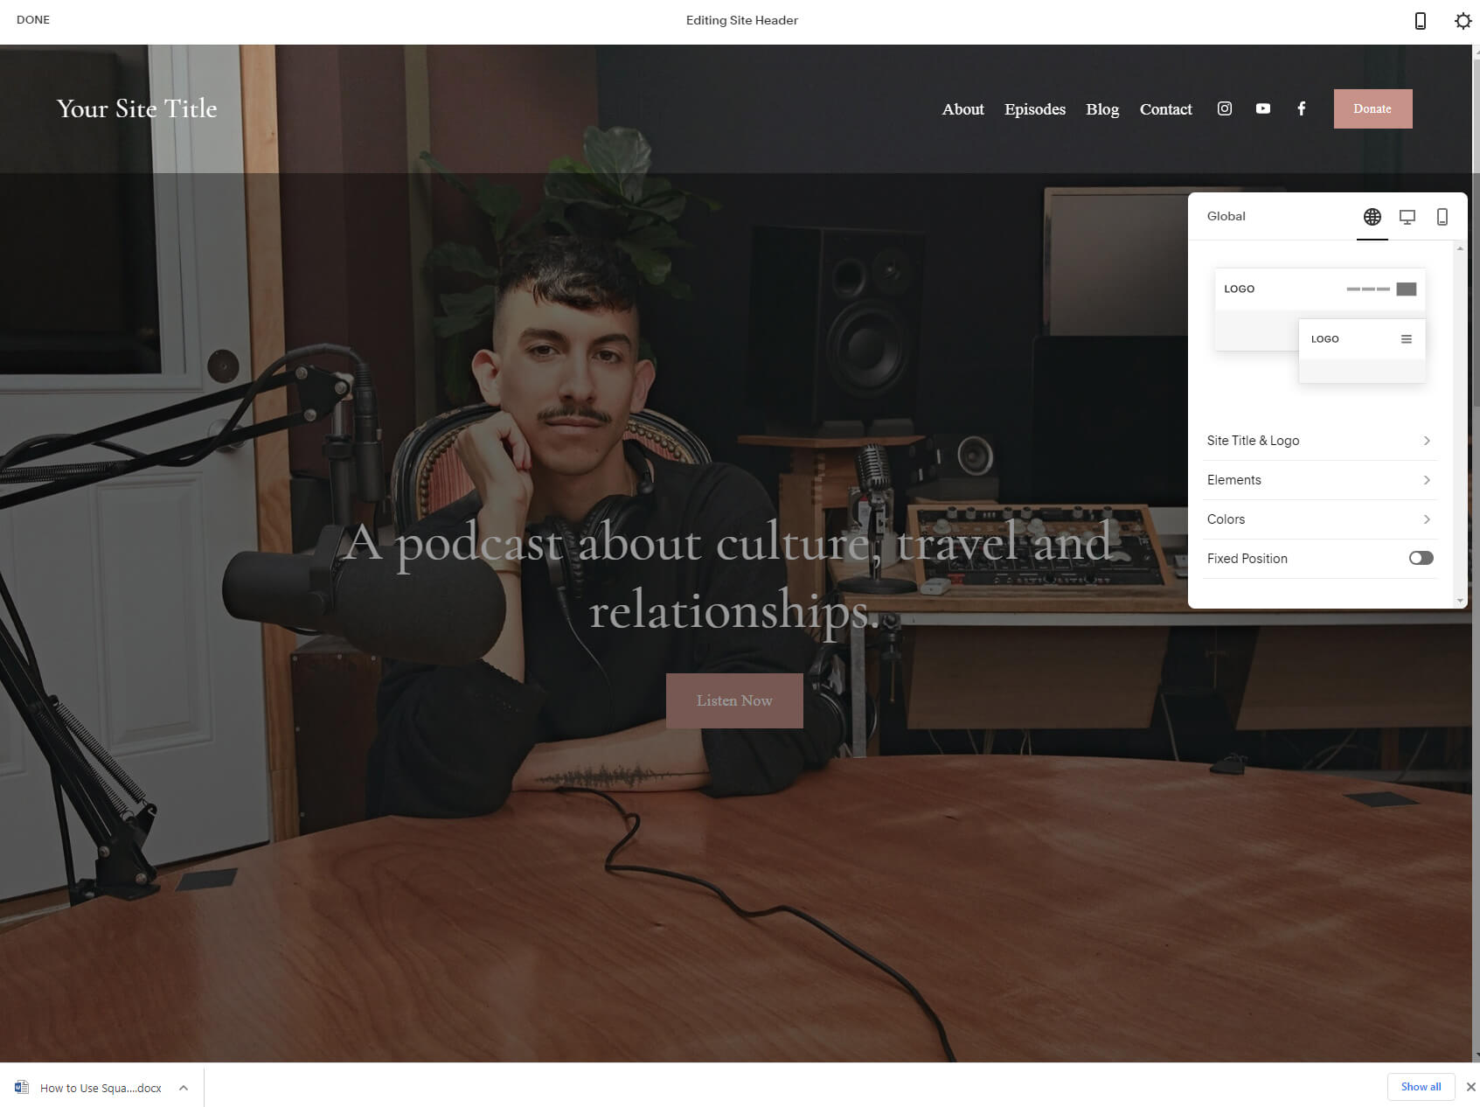Image resolution: width=1480 pixels, height=1107 pixels.
Task: Switch to Global editing view via globe icon
Action: tap(1372, 216)
